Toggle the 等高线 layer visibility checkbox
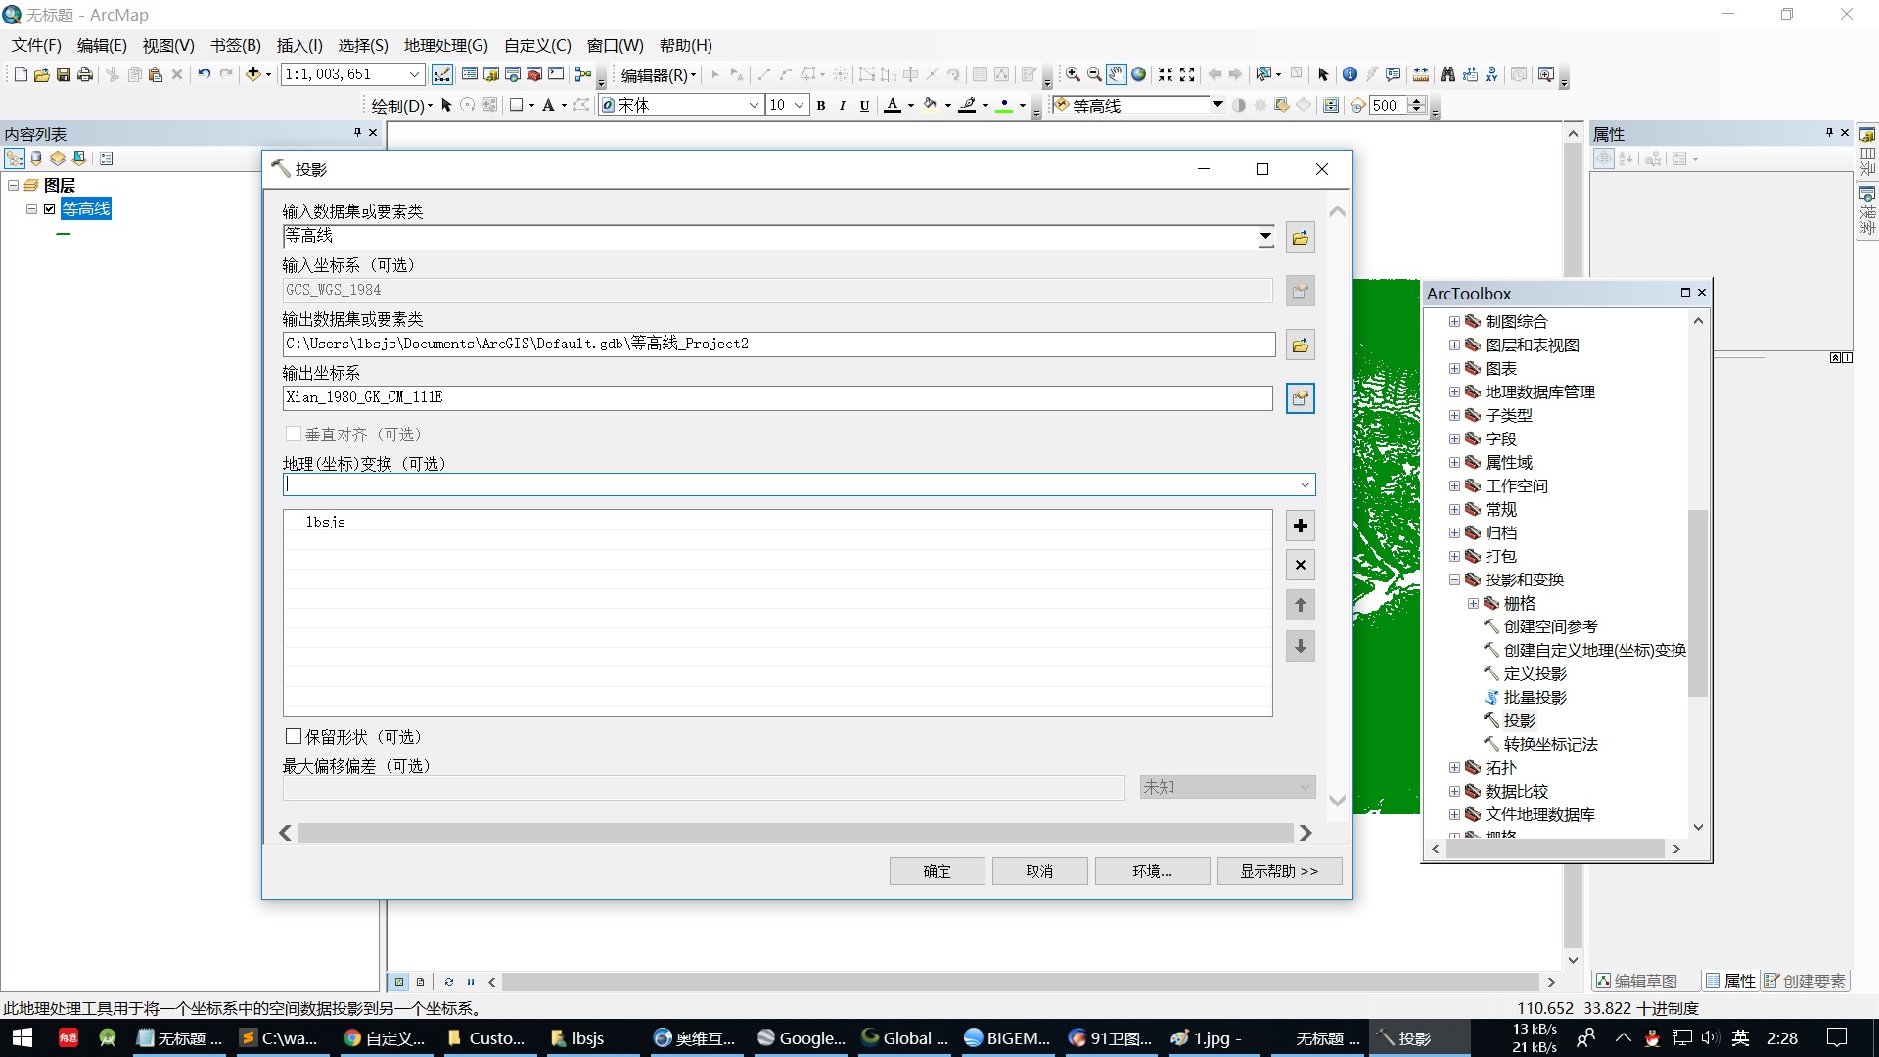1879x1057 pixels. 50,208
